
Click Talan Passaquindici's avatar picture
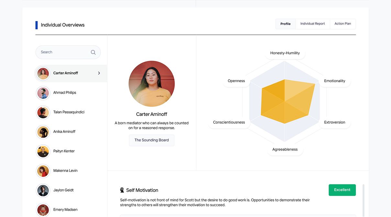pos(43,112)
